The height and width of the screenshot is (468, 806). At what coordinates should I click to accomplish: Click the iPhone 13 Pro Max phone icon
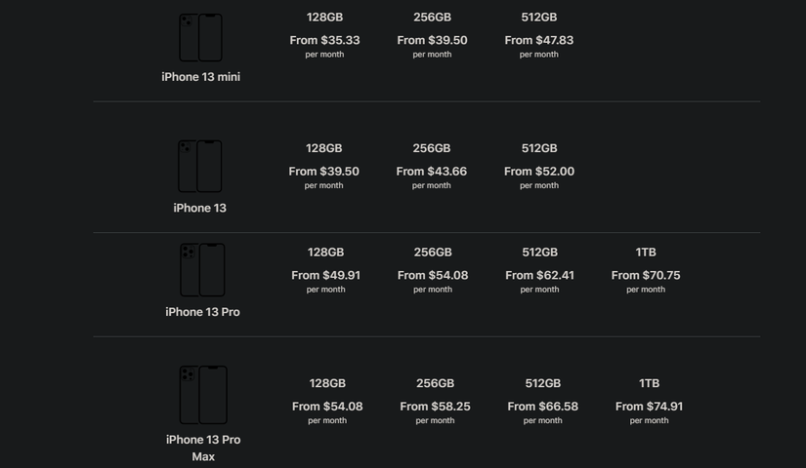(x=203, y=395)
